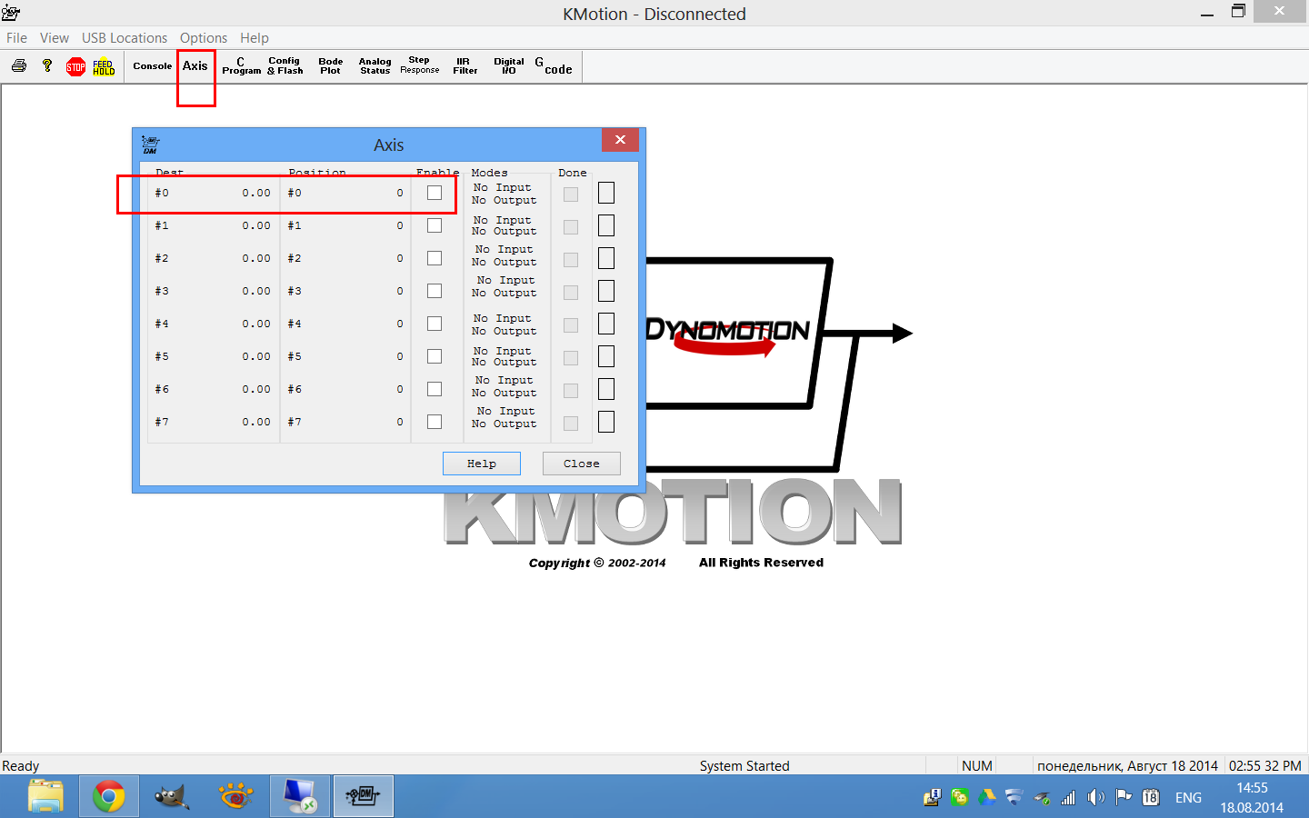Open the Digital I/O screen
This screenshot has width=1309, height=818.
click(x=509, y=66)
